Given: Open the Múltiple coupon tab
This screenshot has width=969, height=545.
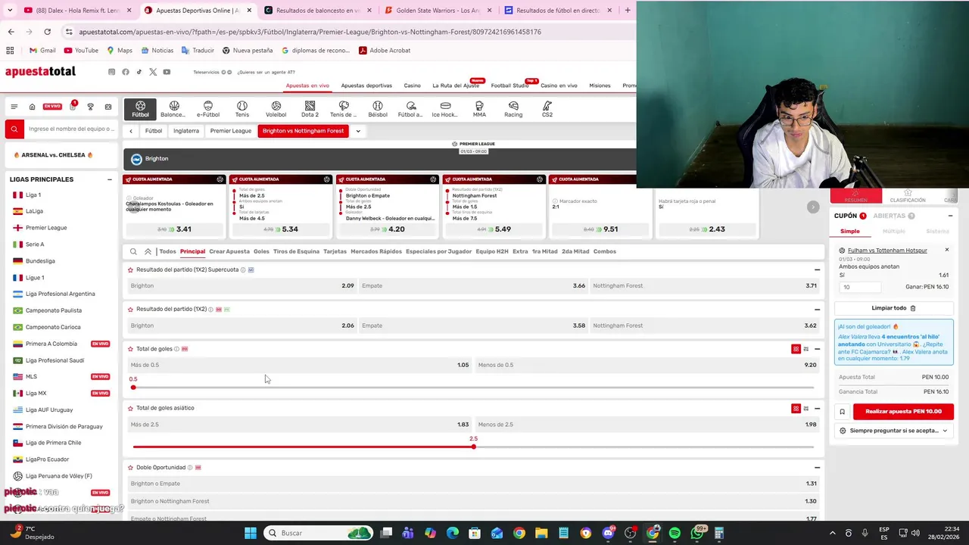Looking at the screenshot, I should [x=894, y=232].
